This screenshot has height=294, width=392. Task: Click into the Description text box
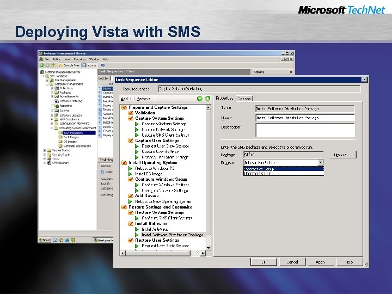tap(305, 130)
